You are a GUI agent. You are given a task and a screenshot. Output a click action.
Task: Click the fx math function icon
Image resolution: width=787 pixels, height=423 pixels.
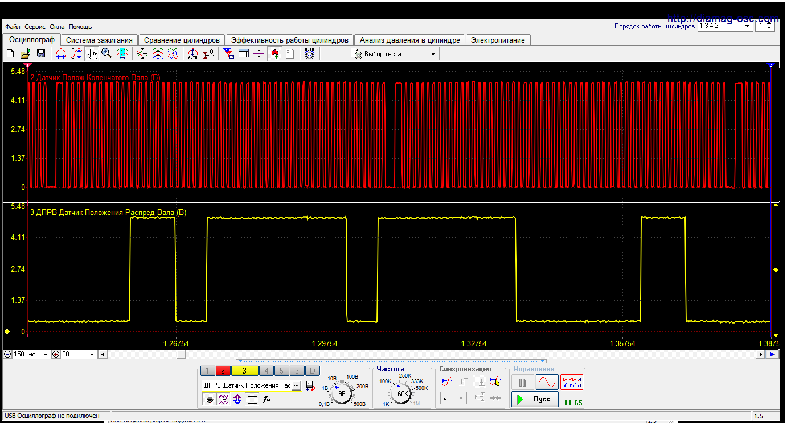(x=267, y=400)
